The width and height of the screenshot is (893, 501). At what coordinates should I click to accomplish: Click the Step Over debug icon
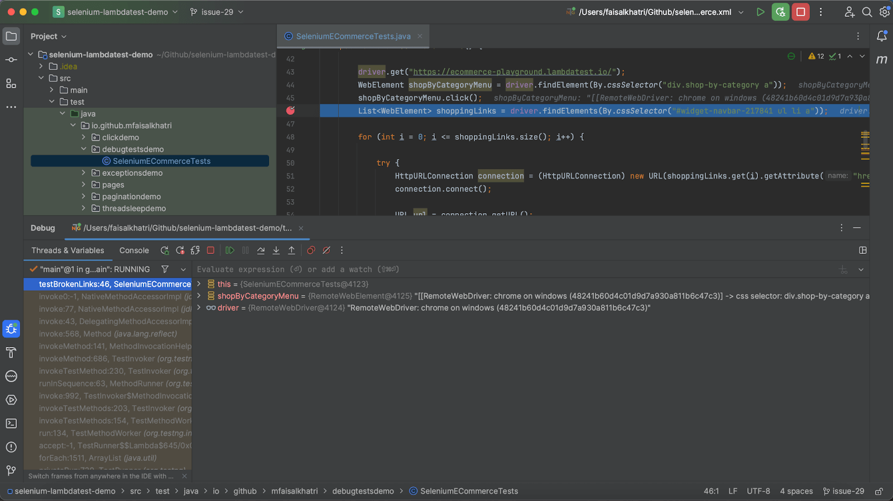[261, 250]
